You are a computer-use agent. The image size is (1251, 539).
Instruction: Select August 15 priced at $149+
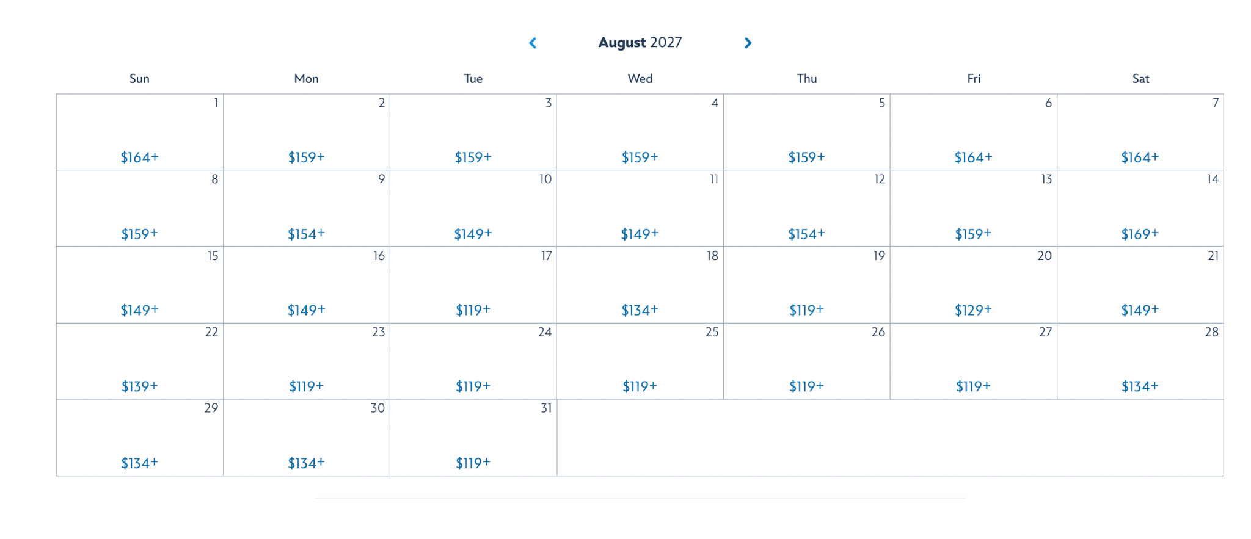pos(140,285)
